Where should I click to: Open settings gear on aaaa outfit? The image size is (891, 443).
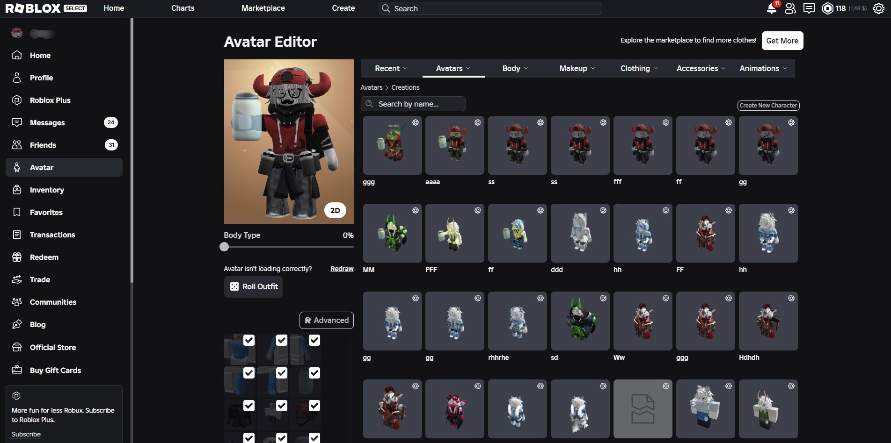coord(478,122)
